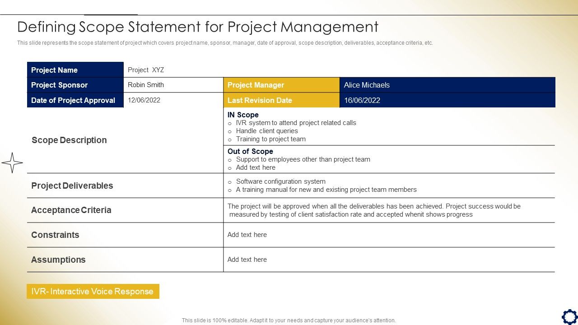Select the 'Project Sponsor' header cell

(x=75, y=85)
